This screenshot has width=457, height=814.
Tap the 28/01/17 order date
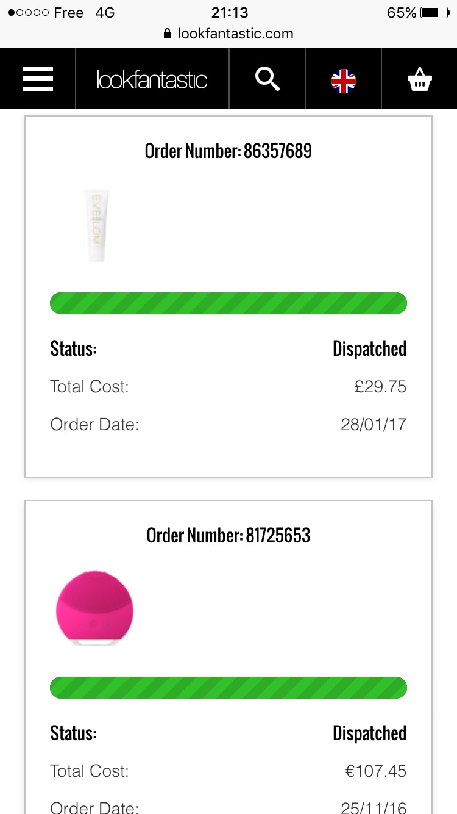[x=374, y=425]
